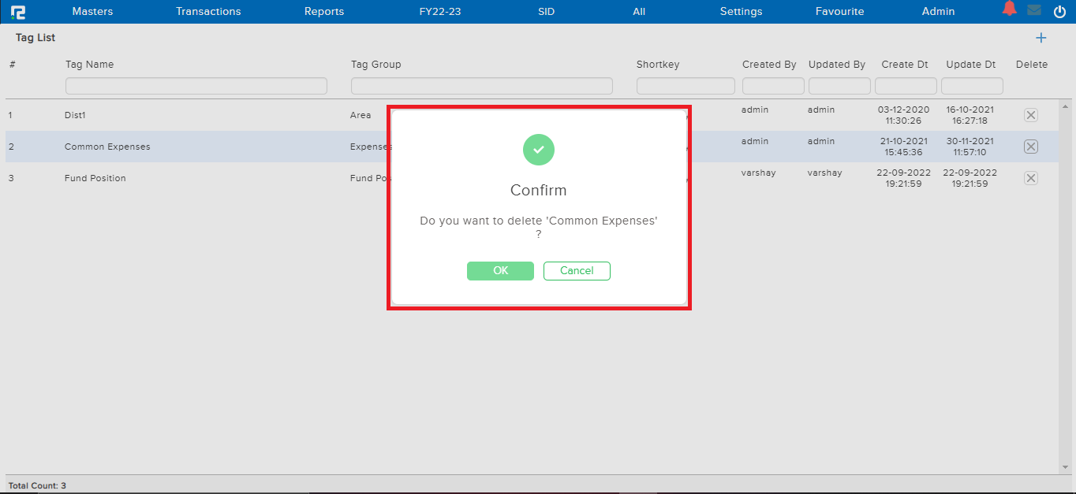
Task: Click the plus icon to add tag
Action: click(1041, 38)
